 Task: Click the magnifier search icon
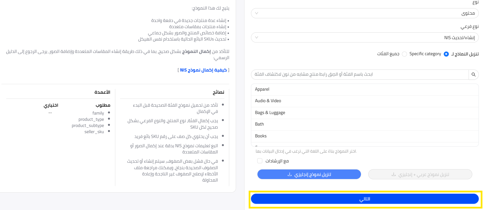pyautogui.click(x=473, y=75)
